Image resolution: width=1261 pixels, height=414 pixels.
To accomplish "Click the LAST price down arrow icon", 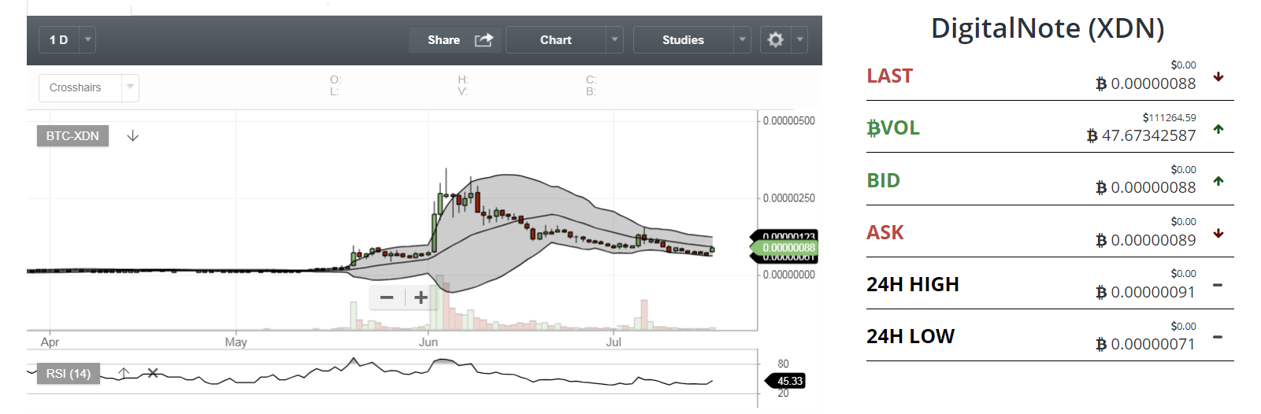I will pos(1218,76).
